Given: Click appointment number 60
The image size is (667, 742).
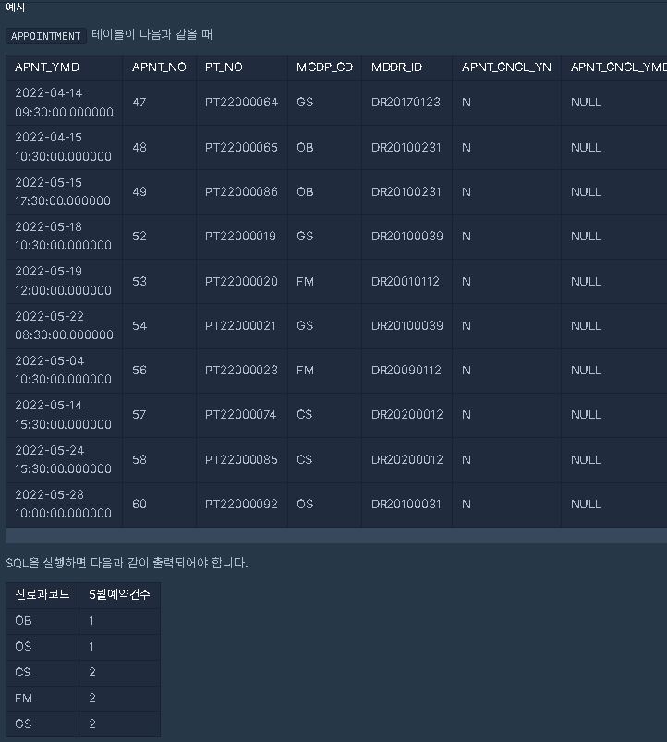Looking at the screenshot, I should pyautogui.click(x=139, y=504).
